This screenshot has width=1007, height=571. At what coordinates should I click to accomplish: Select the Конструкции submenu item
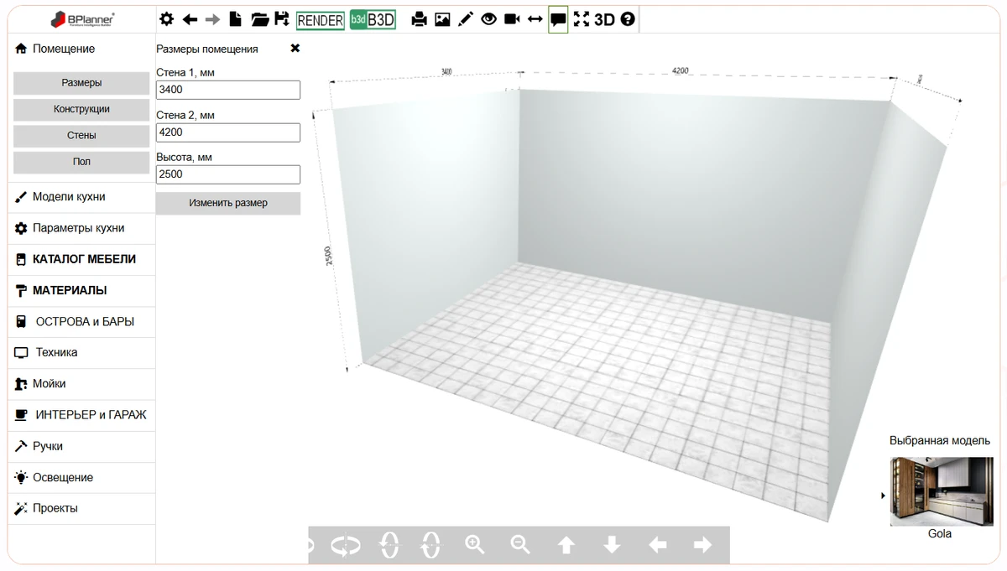[x=81, y=109]
